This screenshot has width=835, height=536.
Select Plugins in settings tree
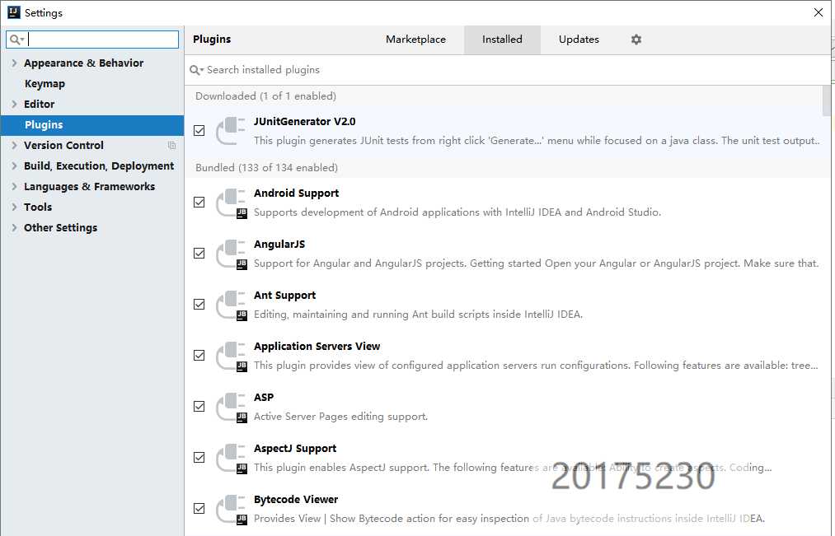pyautogui.click(x=44, y=125)
